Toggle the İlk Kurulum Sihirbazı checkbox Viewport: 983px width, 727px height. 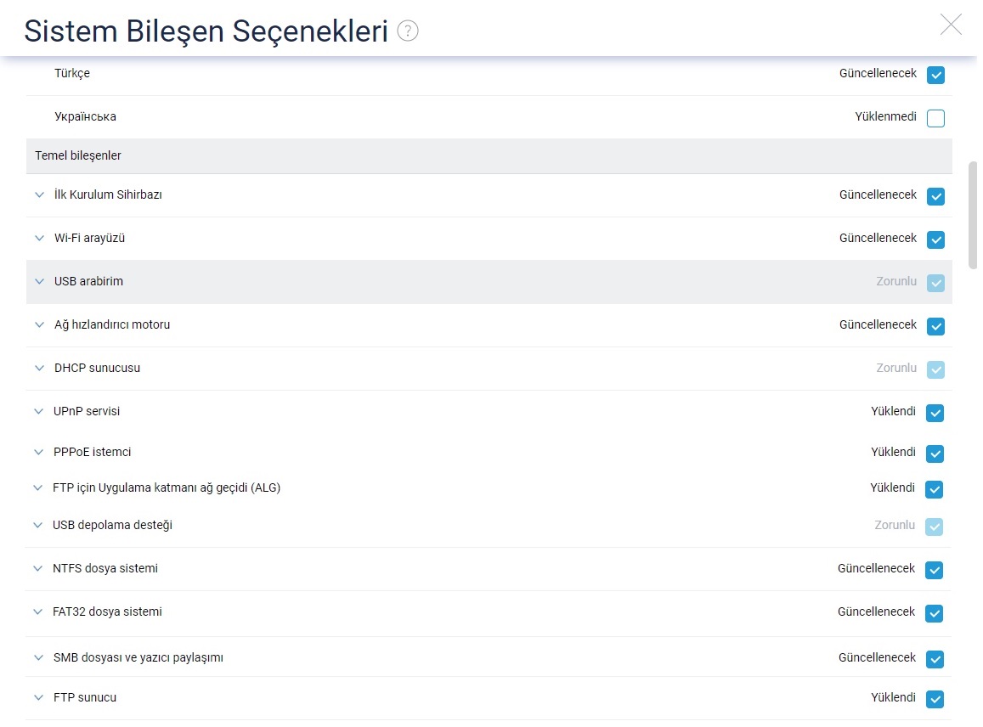click(x=935, y=196)
